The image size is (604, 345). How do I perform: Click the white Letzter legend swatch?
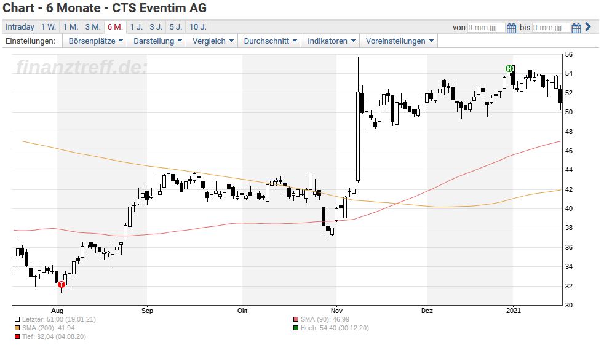pos(17,319)
